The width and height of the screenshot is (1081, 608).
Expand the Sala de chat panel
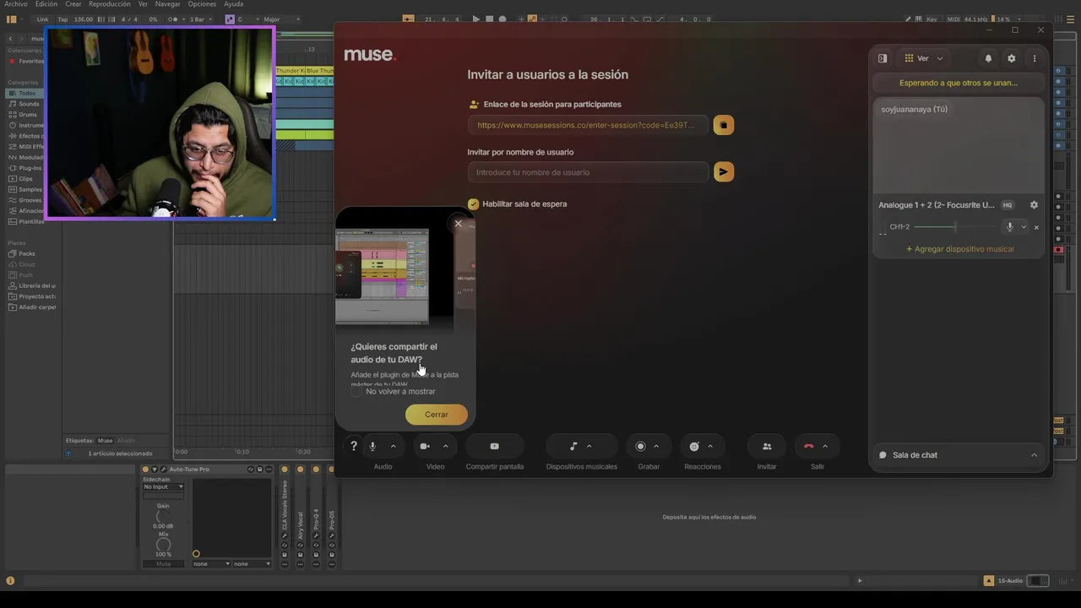[x=959, y=455]
